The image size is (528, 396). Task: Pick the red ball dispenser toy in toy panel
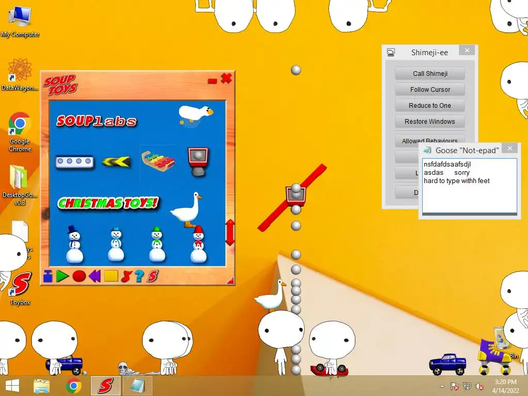198,161
